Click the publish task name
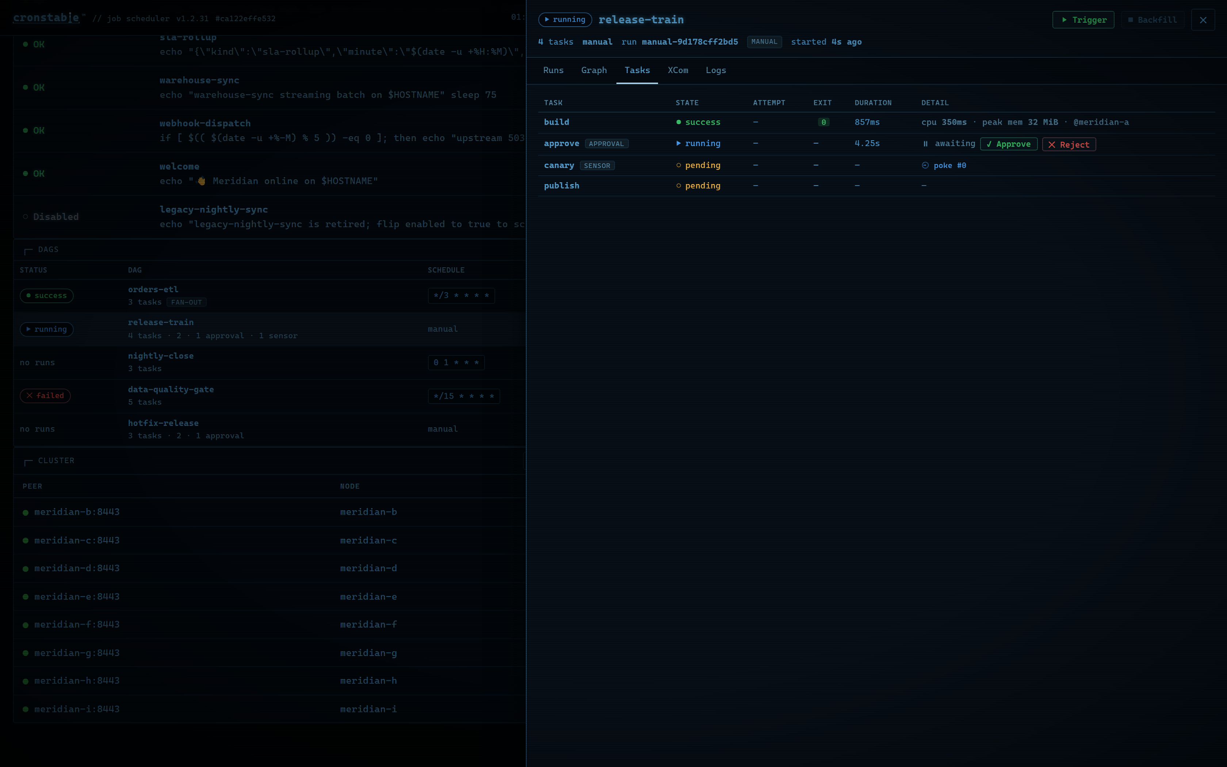The width and height of the screenshot is (1227, 767). [x=561, y=186]
